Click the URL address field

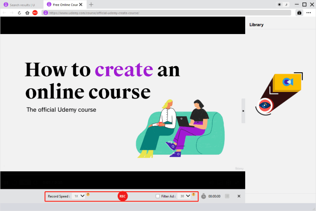click(x=165, y=13)
